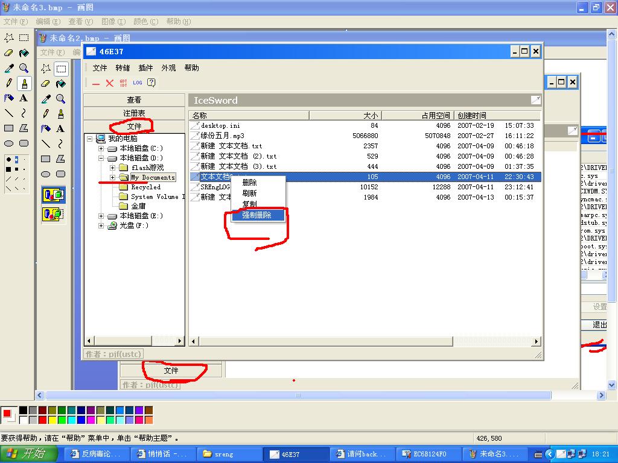
Task: Click the red X icon in IceSword toolbar
Action: tap(110, 83)
